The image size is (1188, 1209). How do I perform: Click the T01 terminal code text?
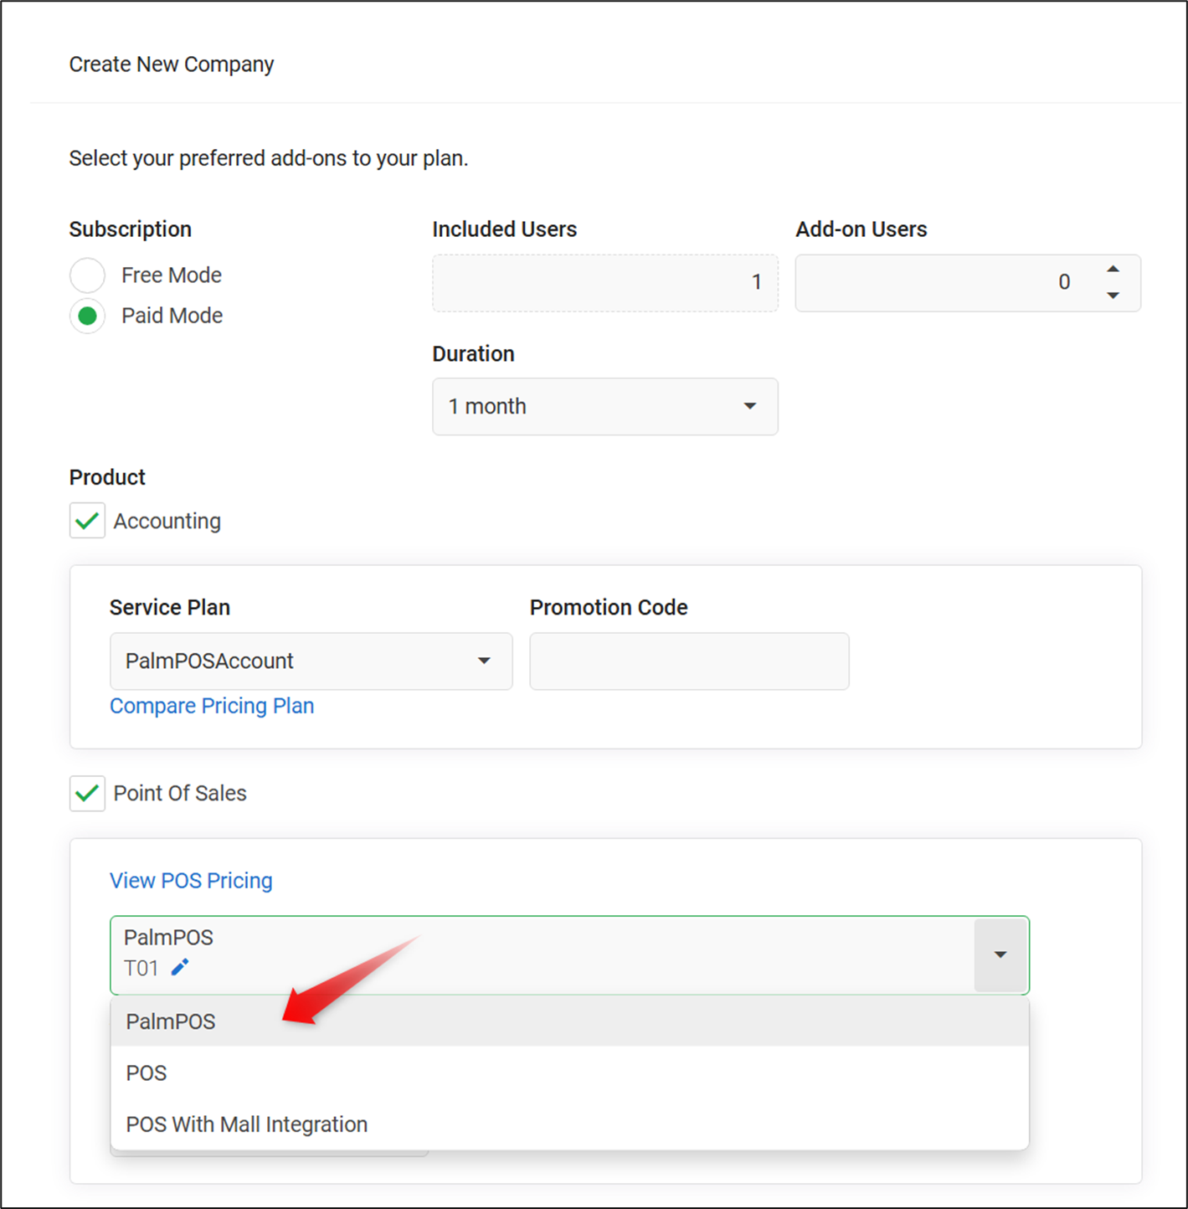coord(141,969)
